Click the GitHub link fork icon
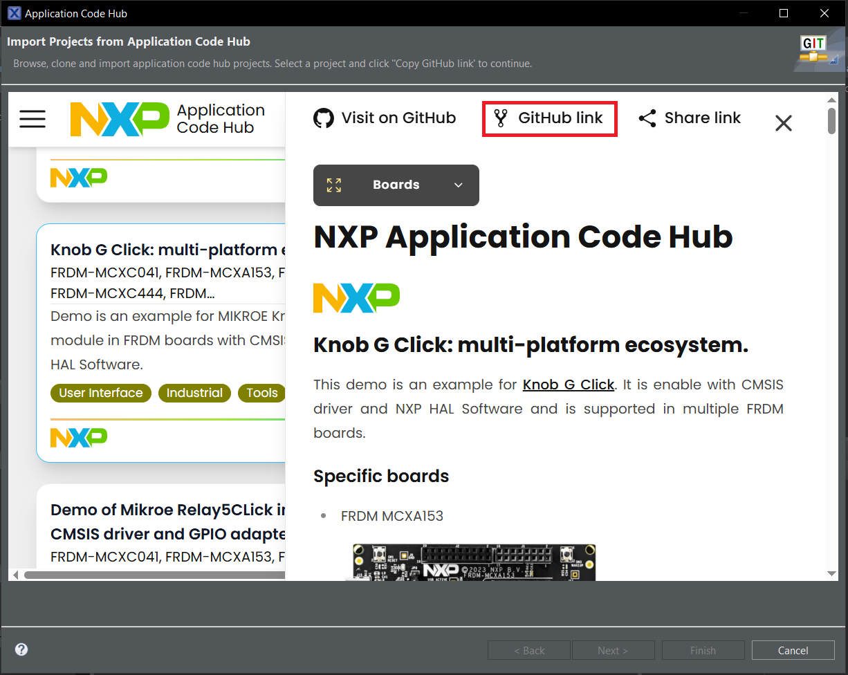Viewport: 848px width, 675px height. (501, 118)
